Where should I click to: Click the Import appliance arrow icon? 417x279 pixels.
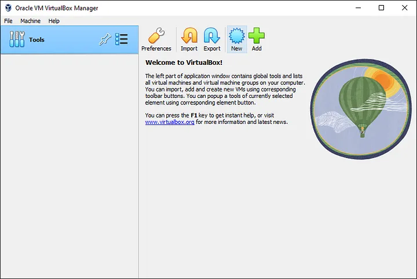[189, 39]
